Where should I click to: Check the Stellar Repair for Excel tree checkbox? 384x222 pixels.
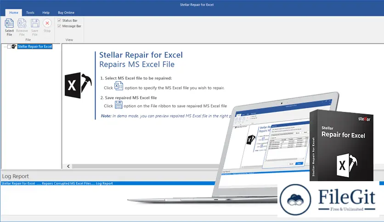9,46
